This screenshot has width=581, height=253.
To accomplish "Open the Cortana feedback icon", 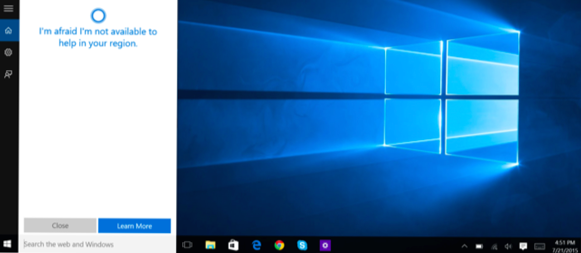I will coord(8,74).
